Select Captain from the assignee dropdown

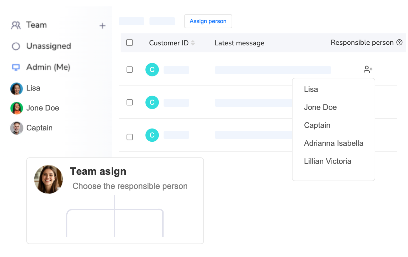317,125
